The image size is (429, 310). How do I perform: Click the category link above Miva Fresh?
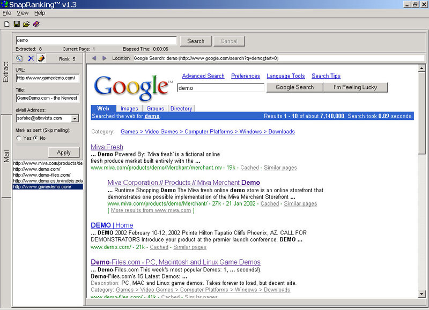(x=208, y=132)
